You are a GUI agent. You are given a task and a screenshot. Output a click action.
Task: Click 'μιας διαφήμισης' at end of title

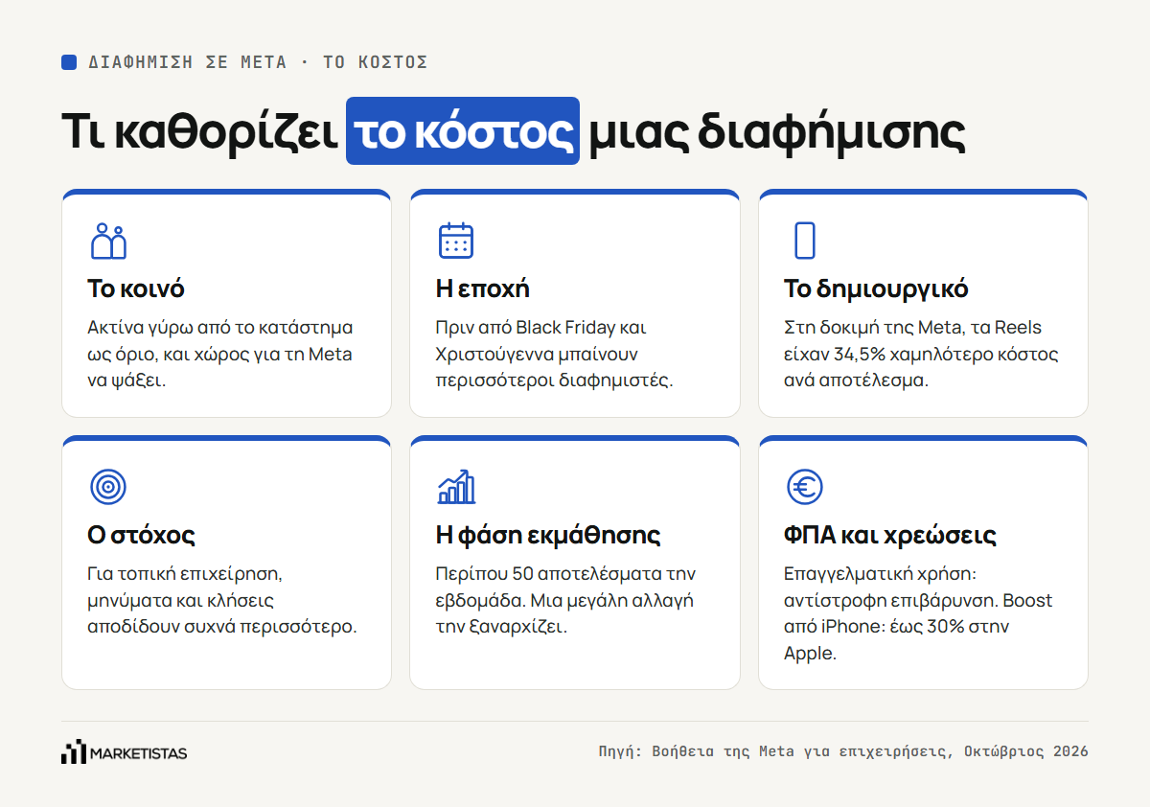tap(777, 132)
